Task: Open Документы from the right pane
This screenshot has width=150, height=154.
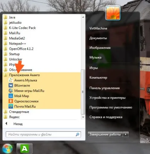Action: click(98, 38)
